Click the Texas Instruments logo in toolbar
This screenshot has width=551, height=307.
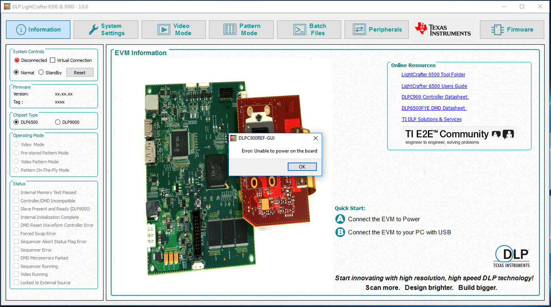pyautogui.click(x=443, y=29)
